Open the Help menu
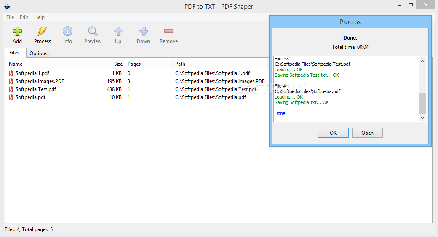The height and width of the screenshot is (237, 438). (x=39, y=17)
